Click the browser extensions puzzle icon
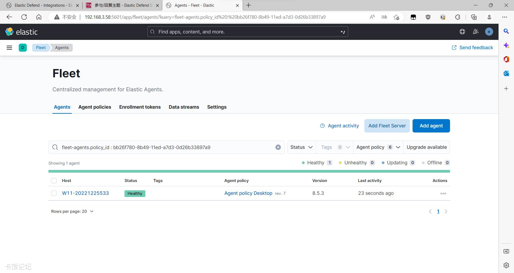The width and height of the screenshot is (514, 273). click(458, 17)
